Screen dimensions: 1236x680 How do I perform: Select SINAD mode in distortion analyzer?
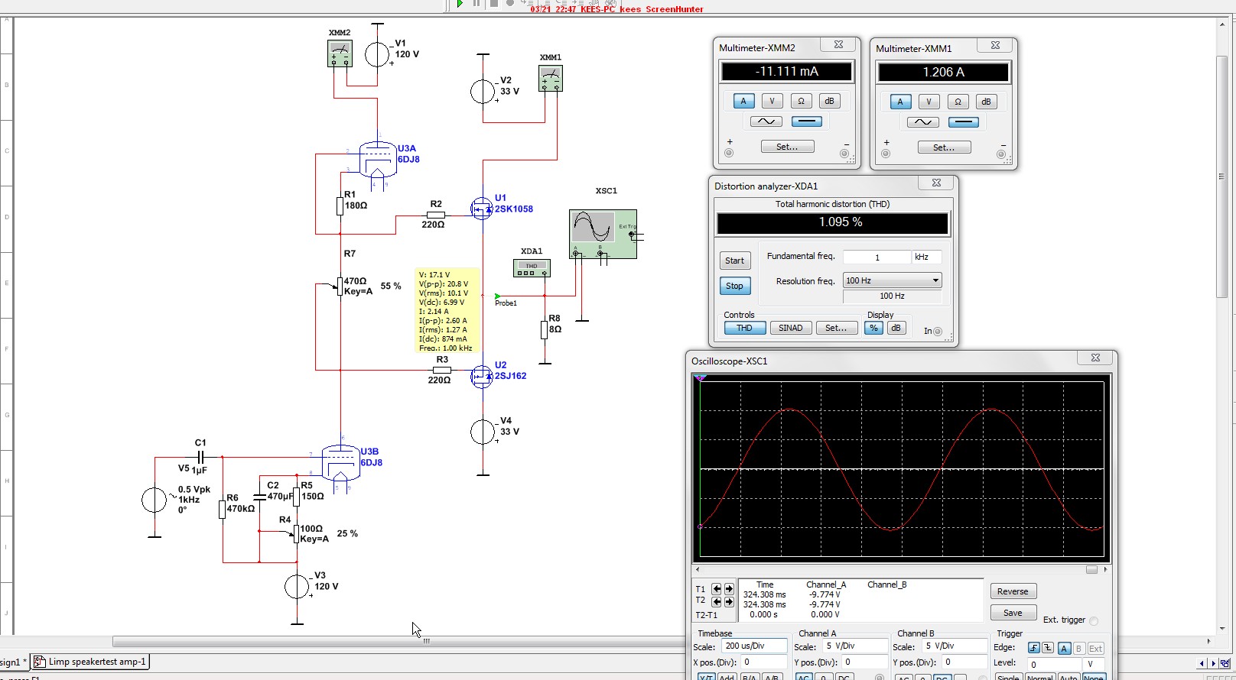coord(790,328)
